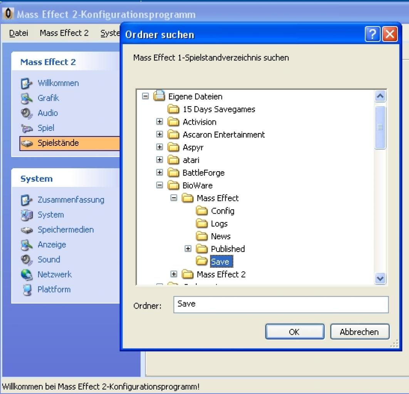The width and height of the screenshot is (409, 394).
Task: Click the folder tree scroll up arrow
Action: coord(380,97)
